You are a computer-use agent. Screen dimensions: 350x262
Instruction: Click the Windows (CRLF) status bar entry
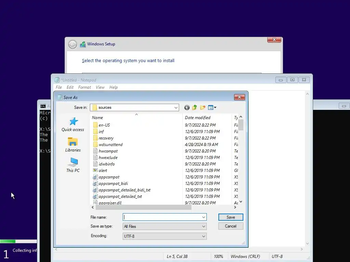(x=245, y=257)
